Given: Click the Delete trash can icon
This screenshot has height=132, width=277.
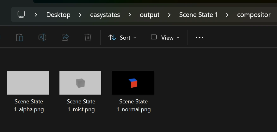Looking at the screenshot, I should pos(88,37).
